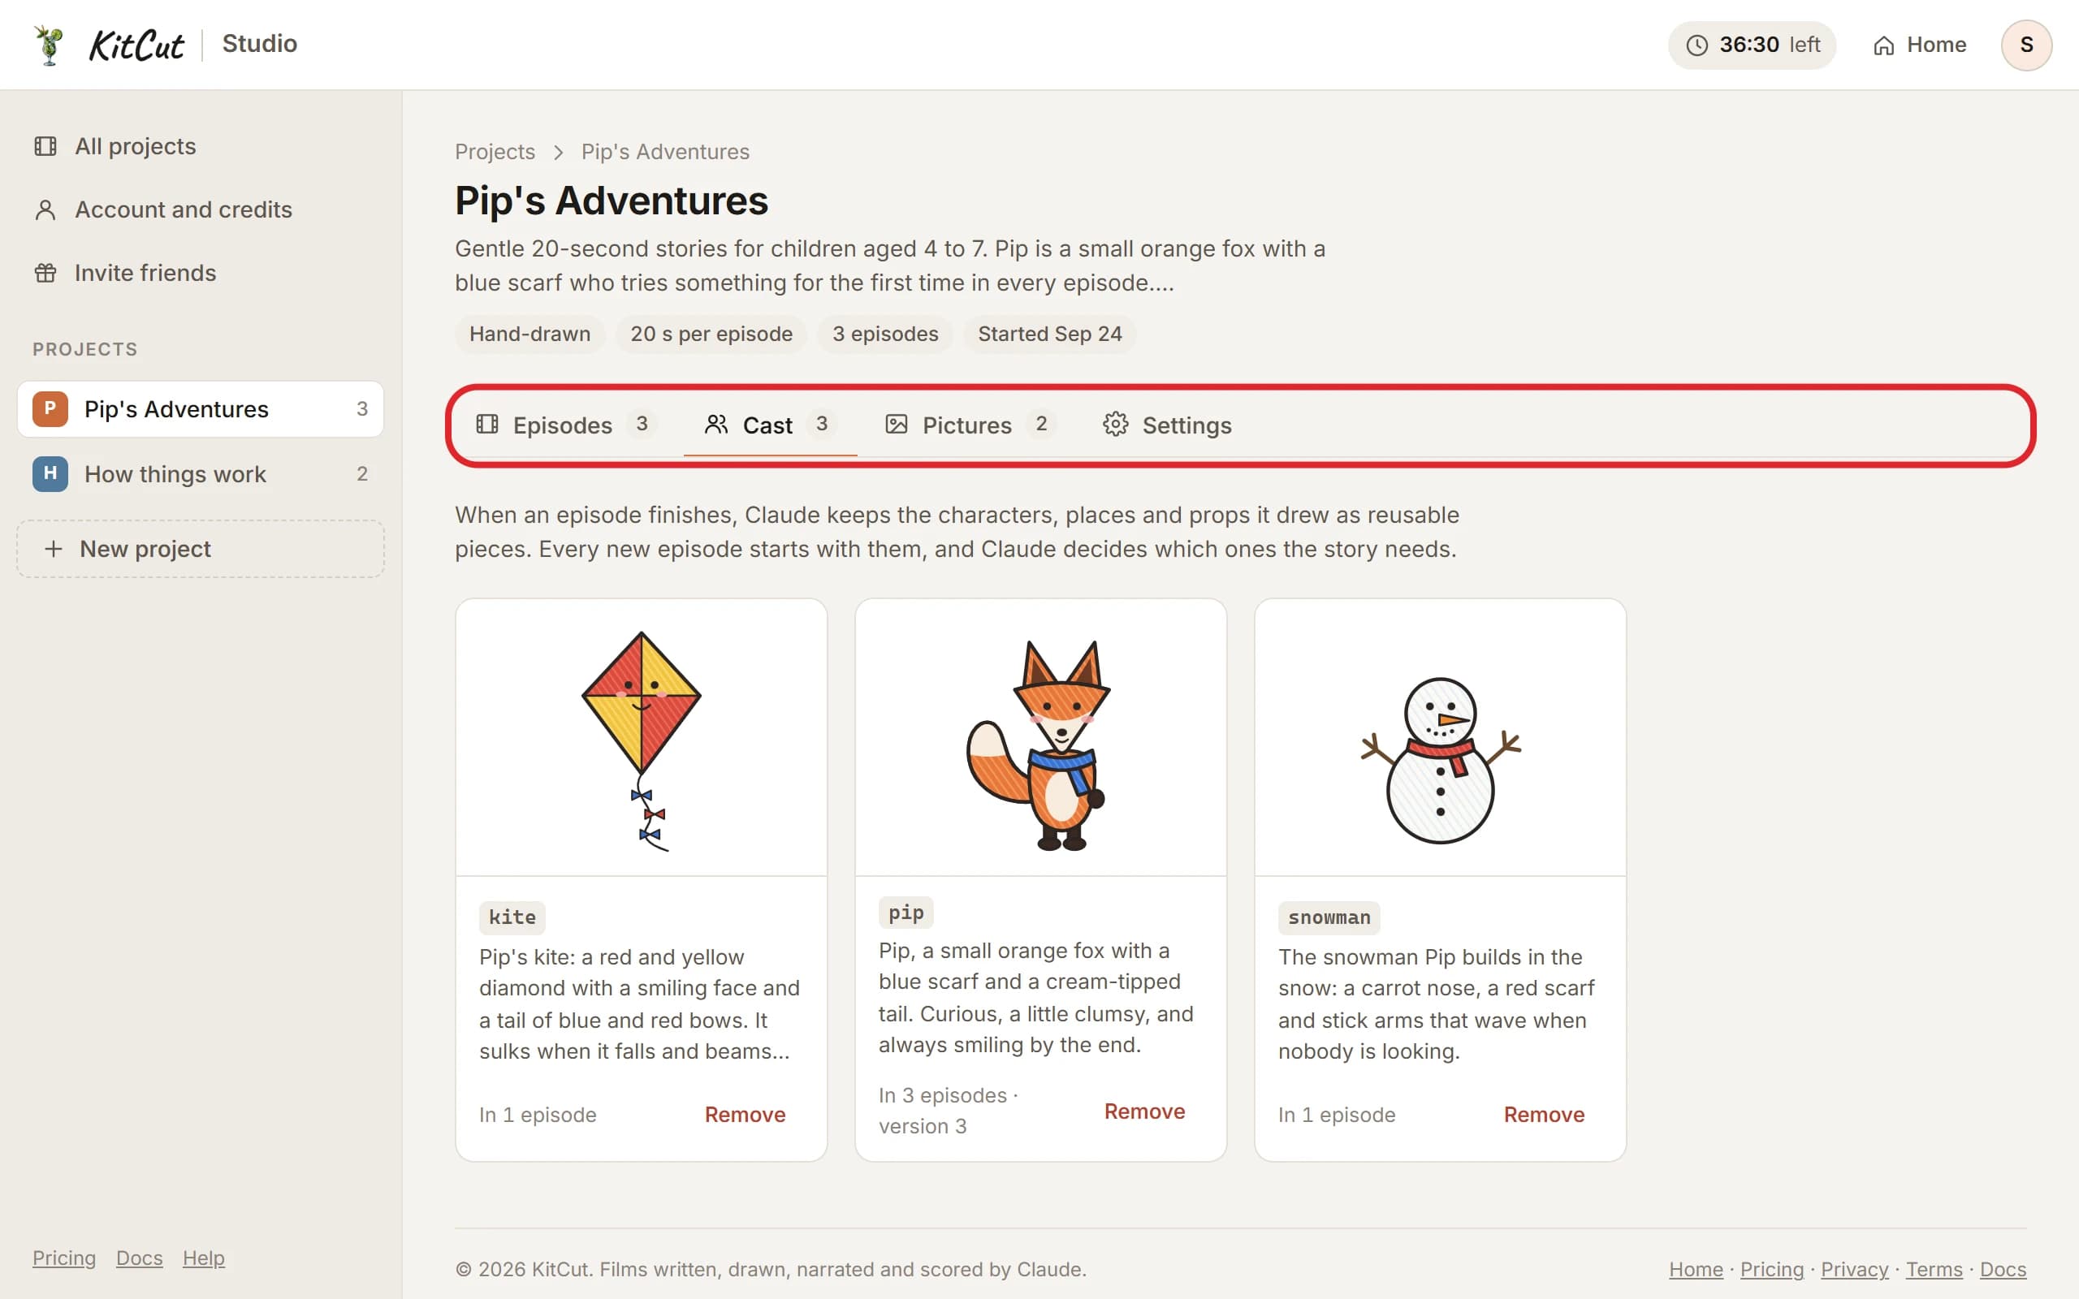Select the Cast tab
This screenshot has width=2079, height=1299.
770,425
